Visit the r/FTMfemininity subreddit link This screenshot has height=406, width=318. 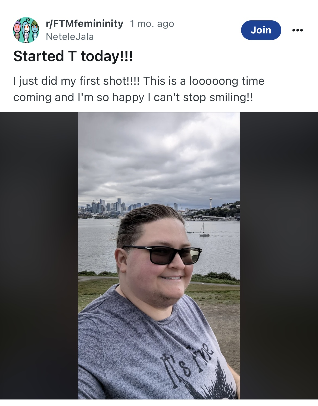point(85,24)
